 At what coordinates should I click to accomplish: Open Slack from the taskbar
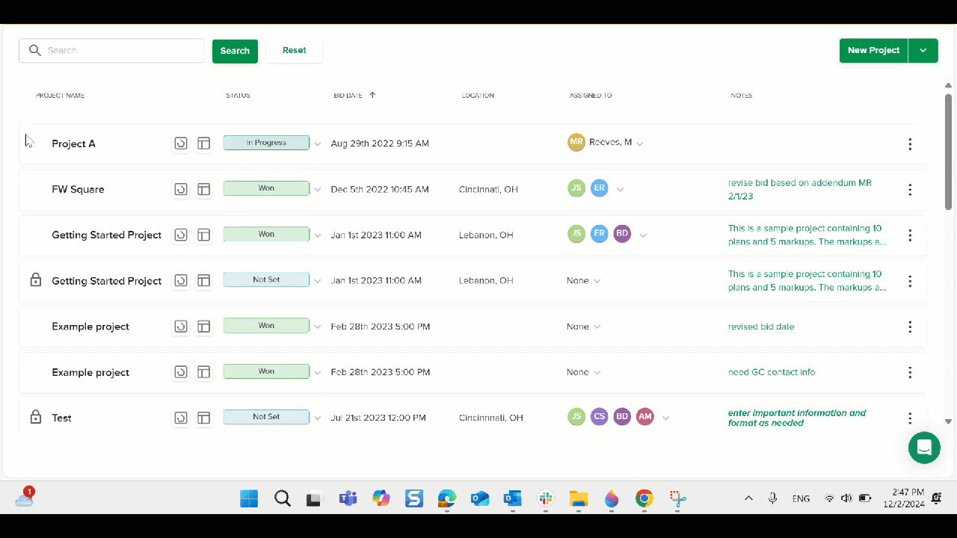pos(546,498)
